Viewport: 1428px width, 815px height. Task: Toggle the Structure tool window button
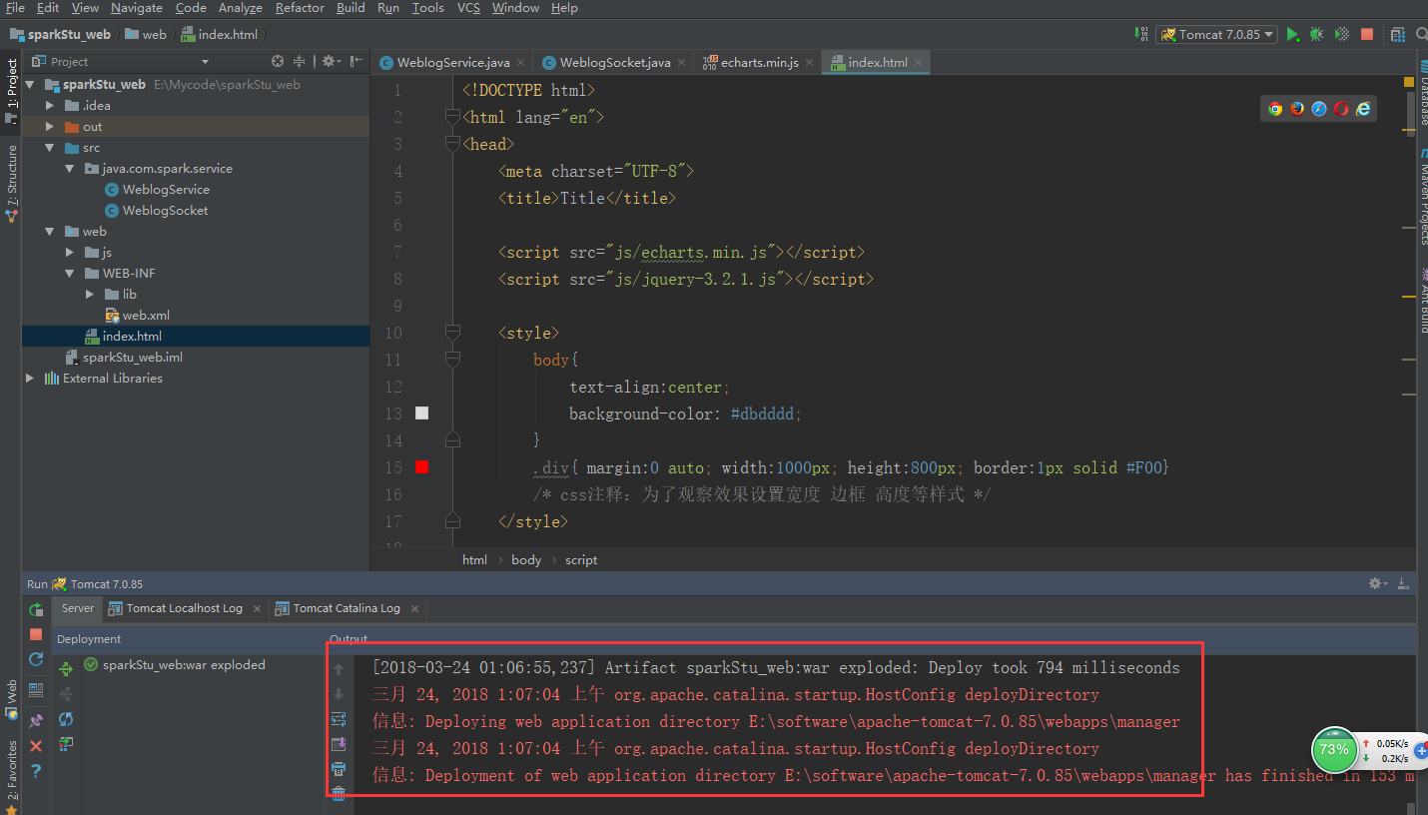11,183
